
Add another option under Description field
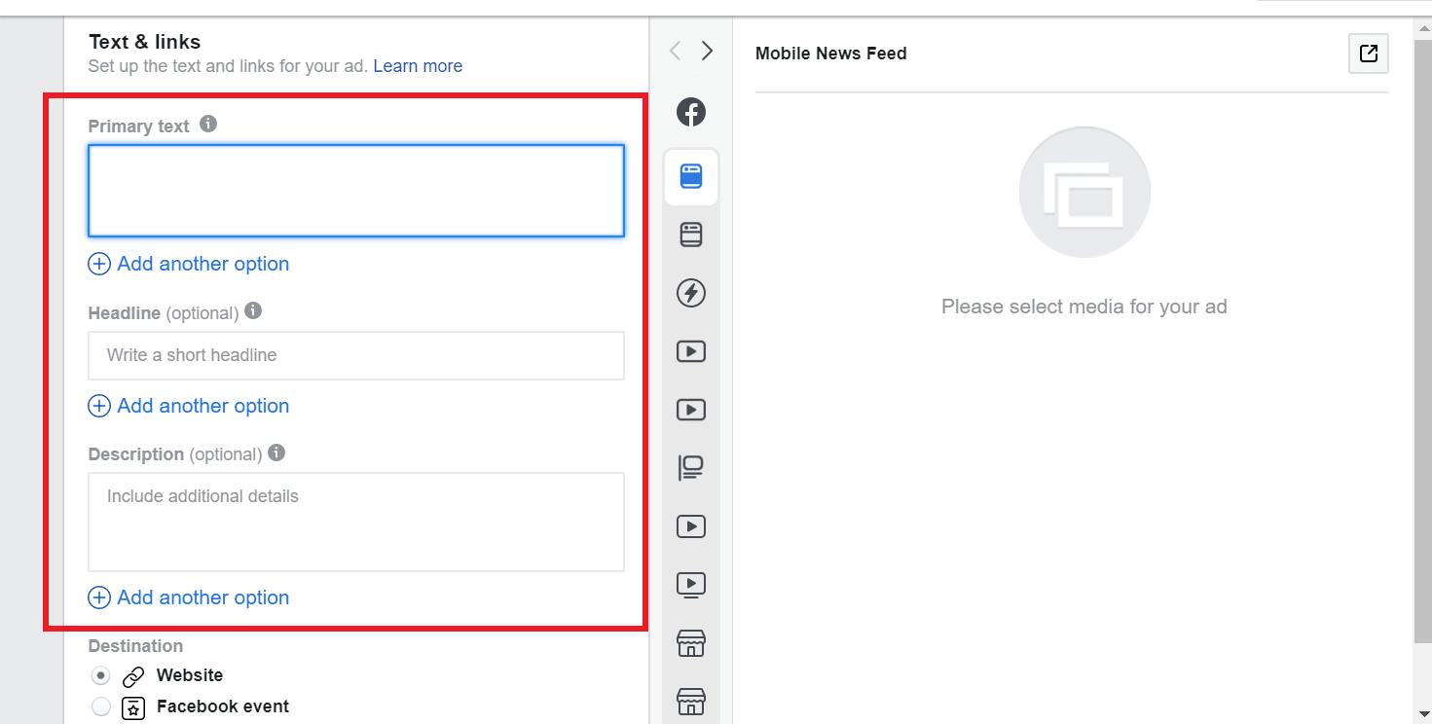pyautogui.click(x=189, y=597)
